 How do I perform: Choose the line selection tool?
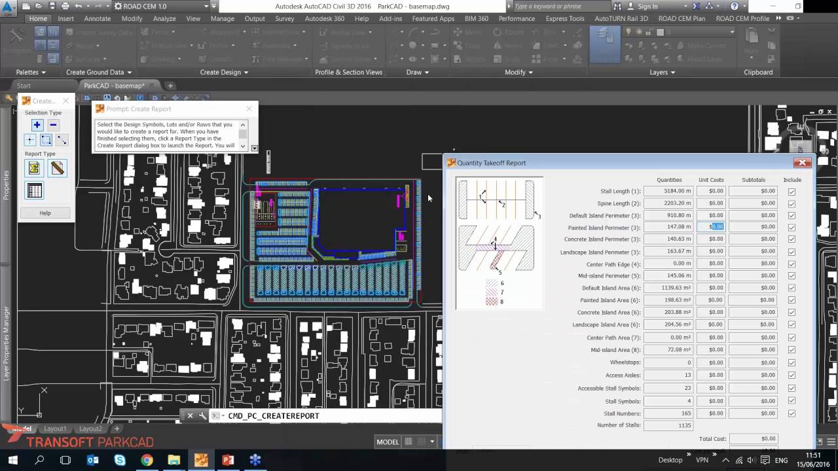(62, 140)
